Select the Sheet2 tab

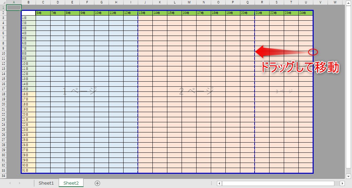tap(71, 183)
